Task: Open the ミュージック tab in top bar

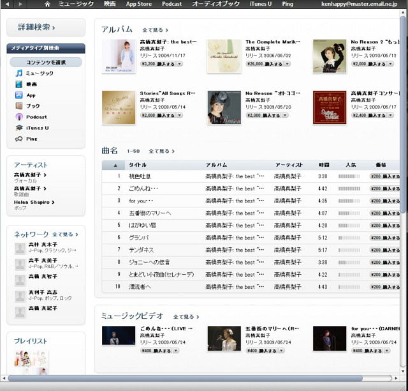Action: click(76, 4)
